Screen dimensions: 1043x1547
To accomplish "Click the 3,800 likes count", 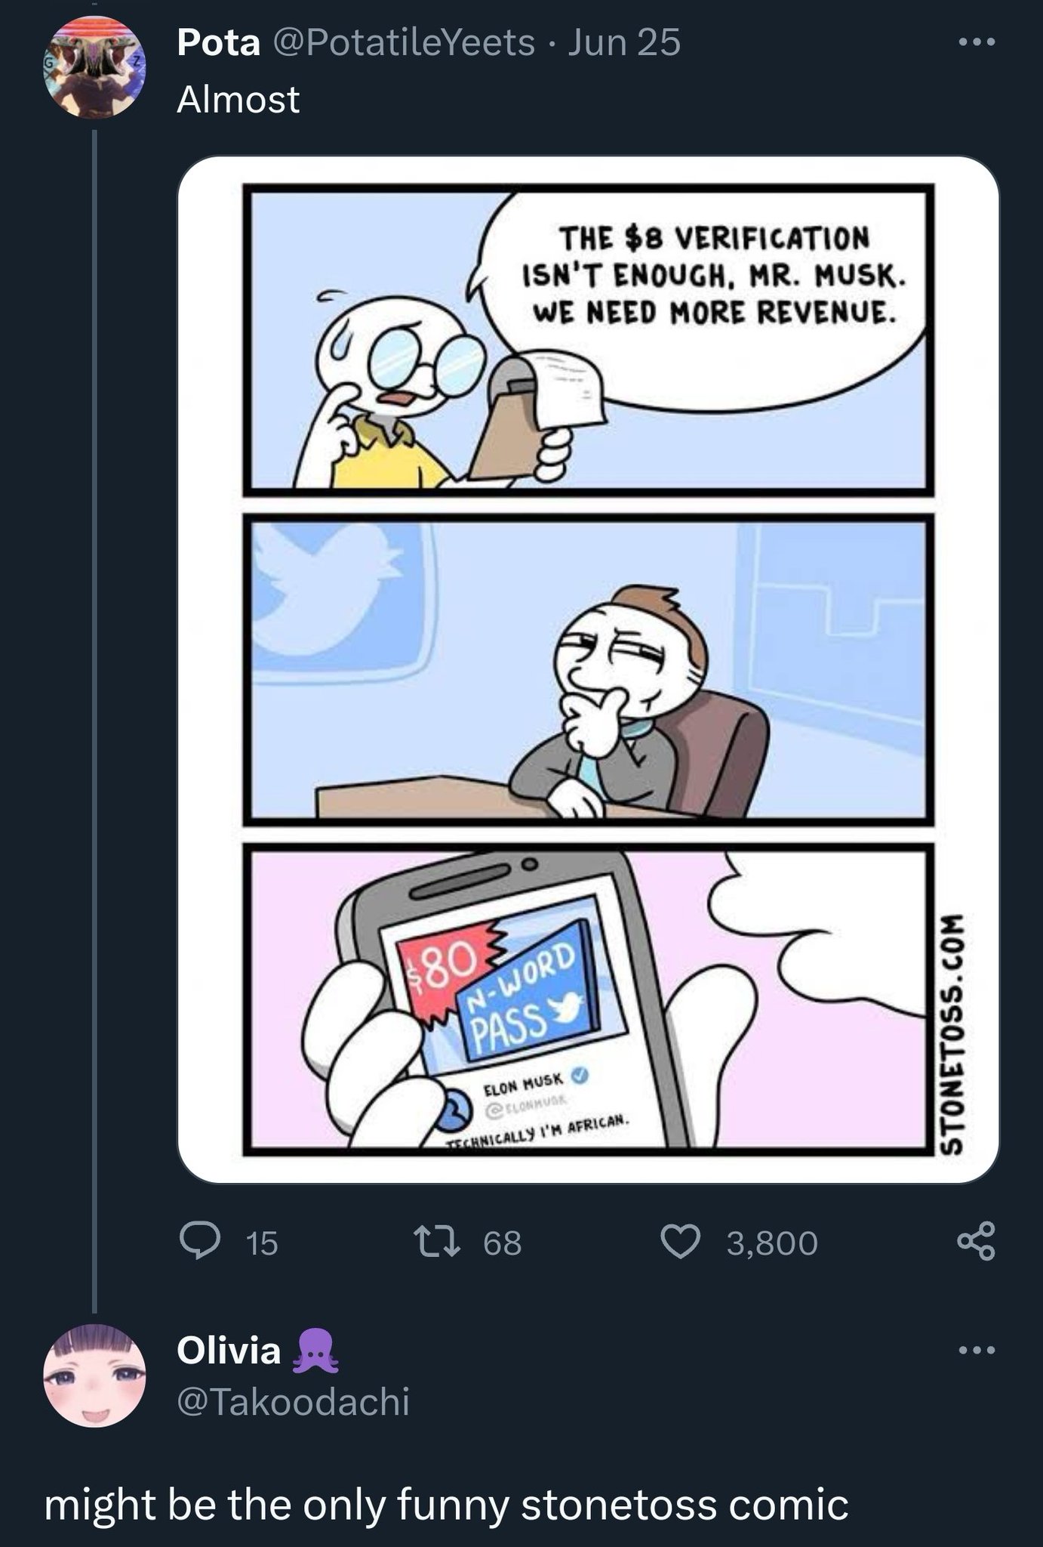I will coord(771,1243).
